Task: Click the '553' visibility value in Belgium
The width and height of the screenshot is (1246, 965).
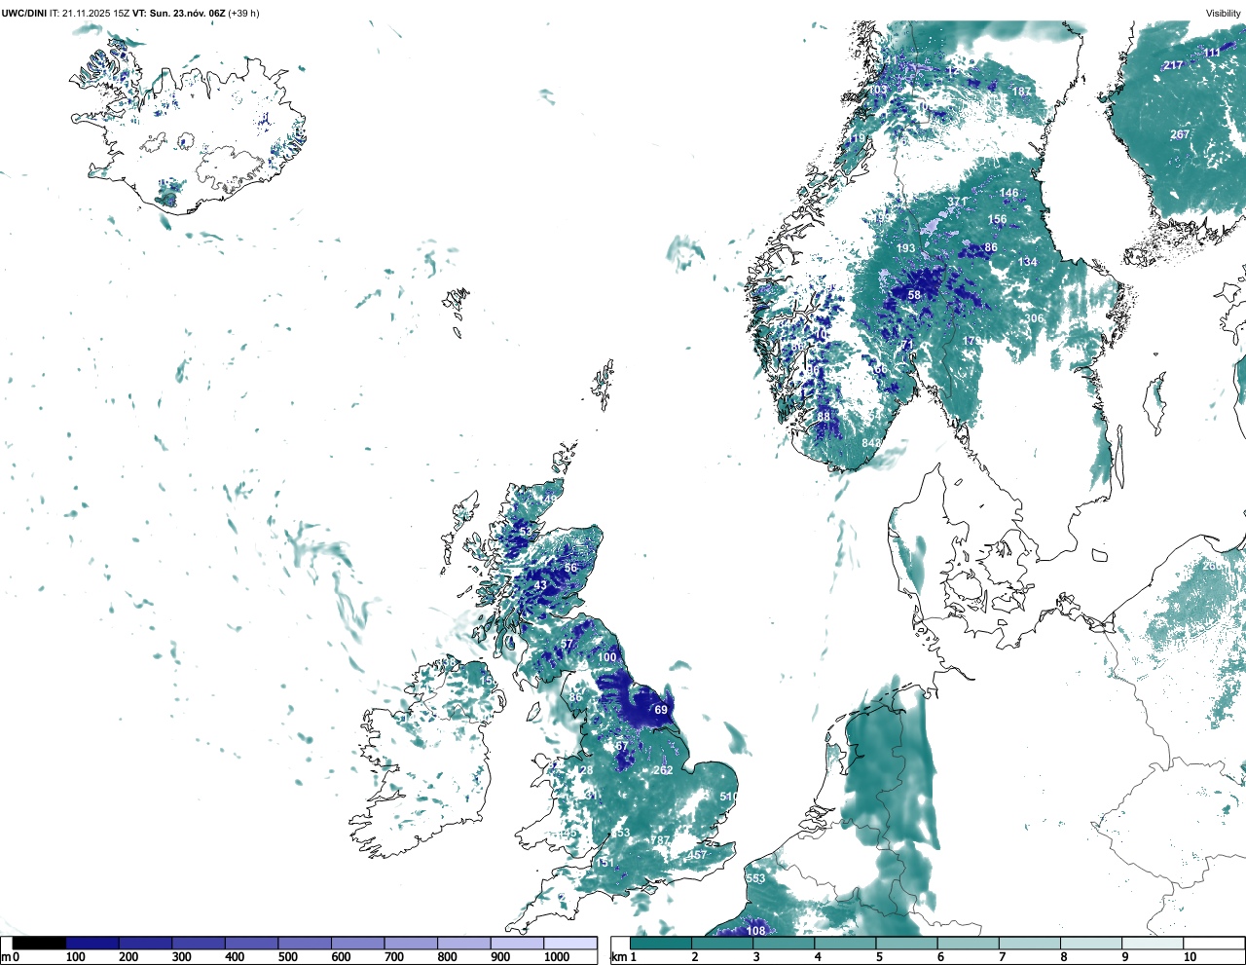Action: (755, 878)
